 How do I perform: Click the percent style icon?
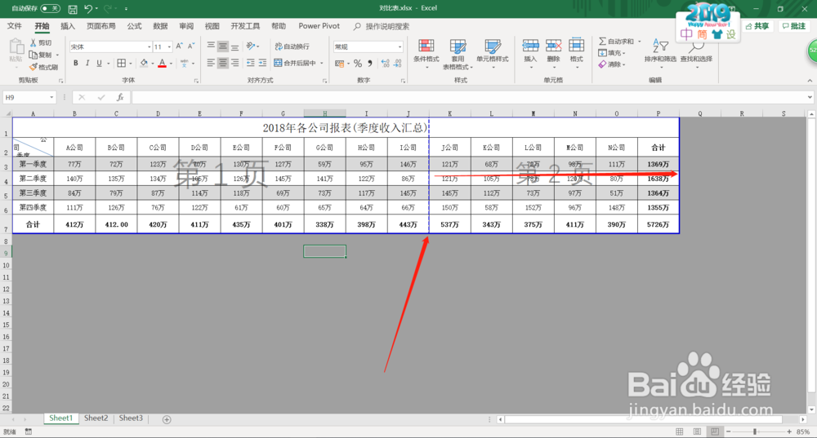point(358,64)
